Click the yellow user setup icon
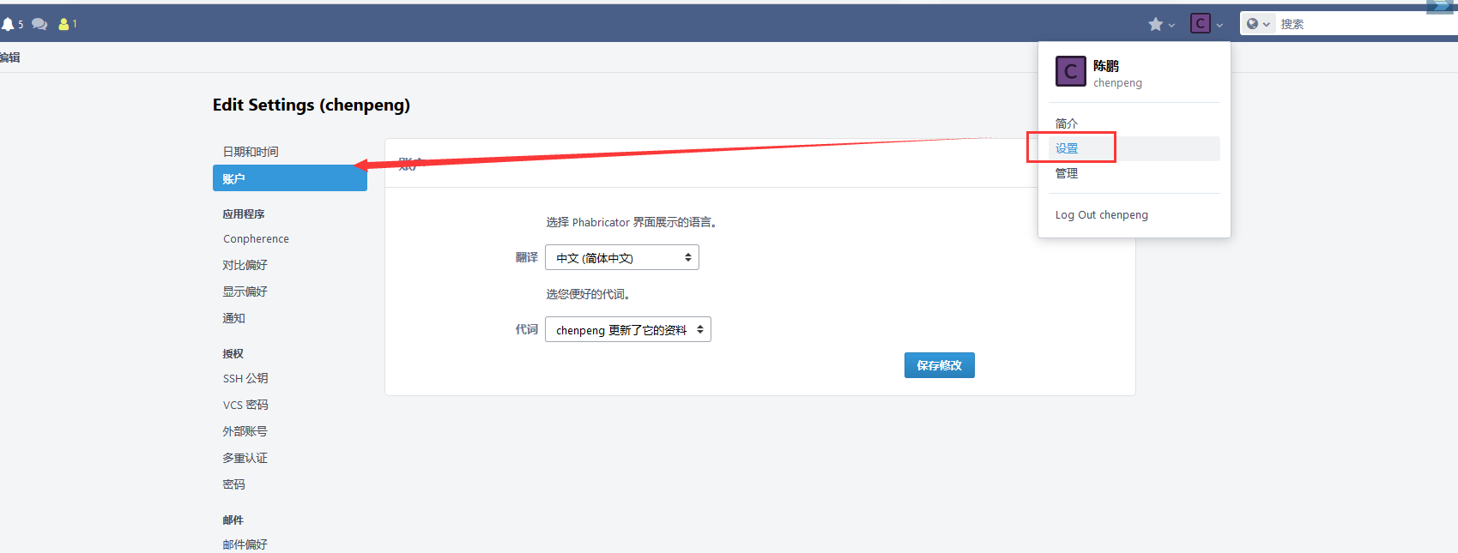The image size is (1458, 553). pos(64,24)
